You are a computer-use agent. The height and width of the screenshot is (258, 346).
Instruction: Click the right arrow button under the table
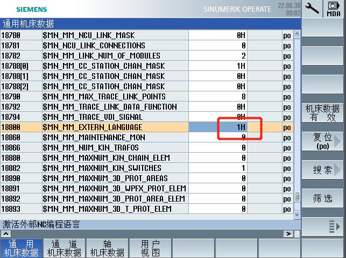(x=289, y=234)
